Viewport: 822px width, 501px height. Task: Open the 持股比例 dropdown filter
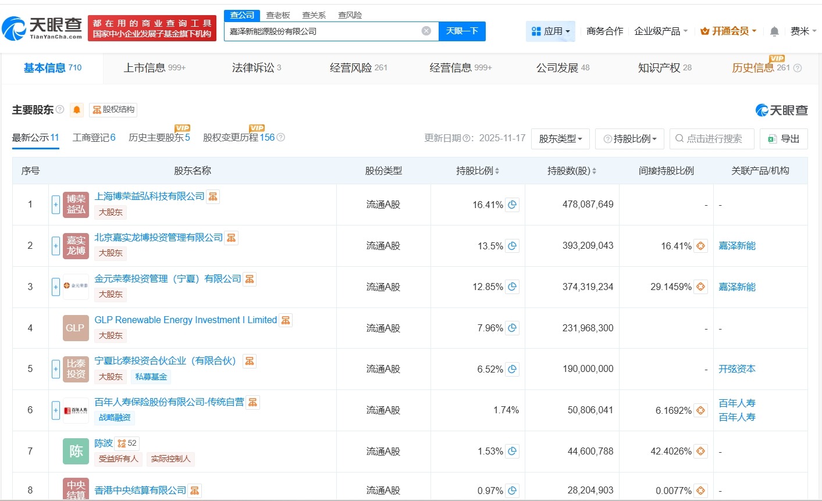click(x=629, y=138)
